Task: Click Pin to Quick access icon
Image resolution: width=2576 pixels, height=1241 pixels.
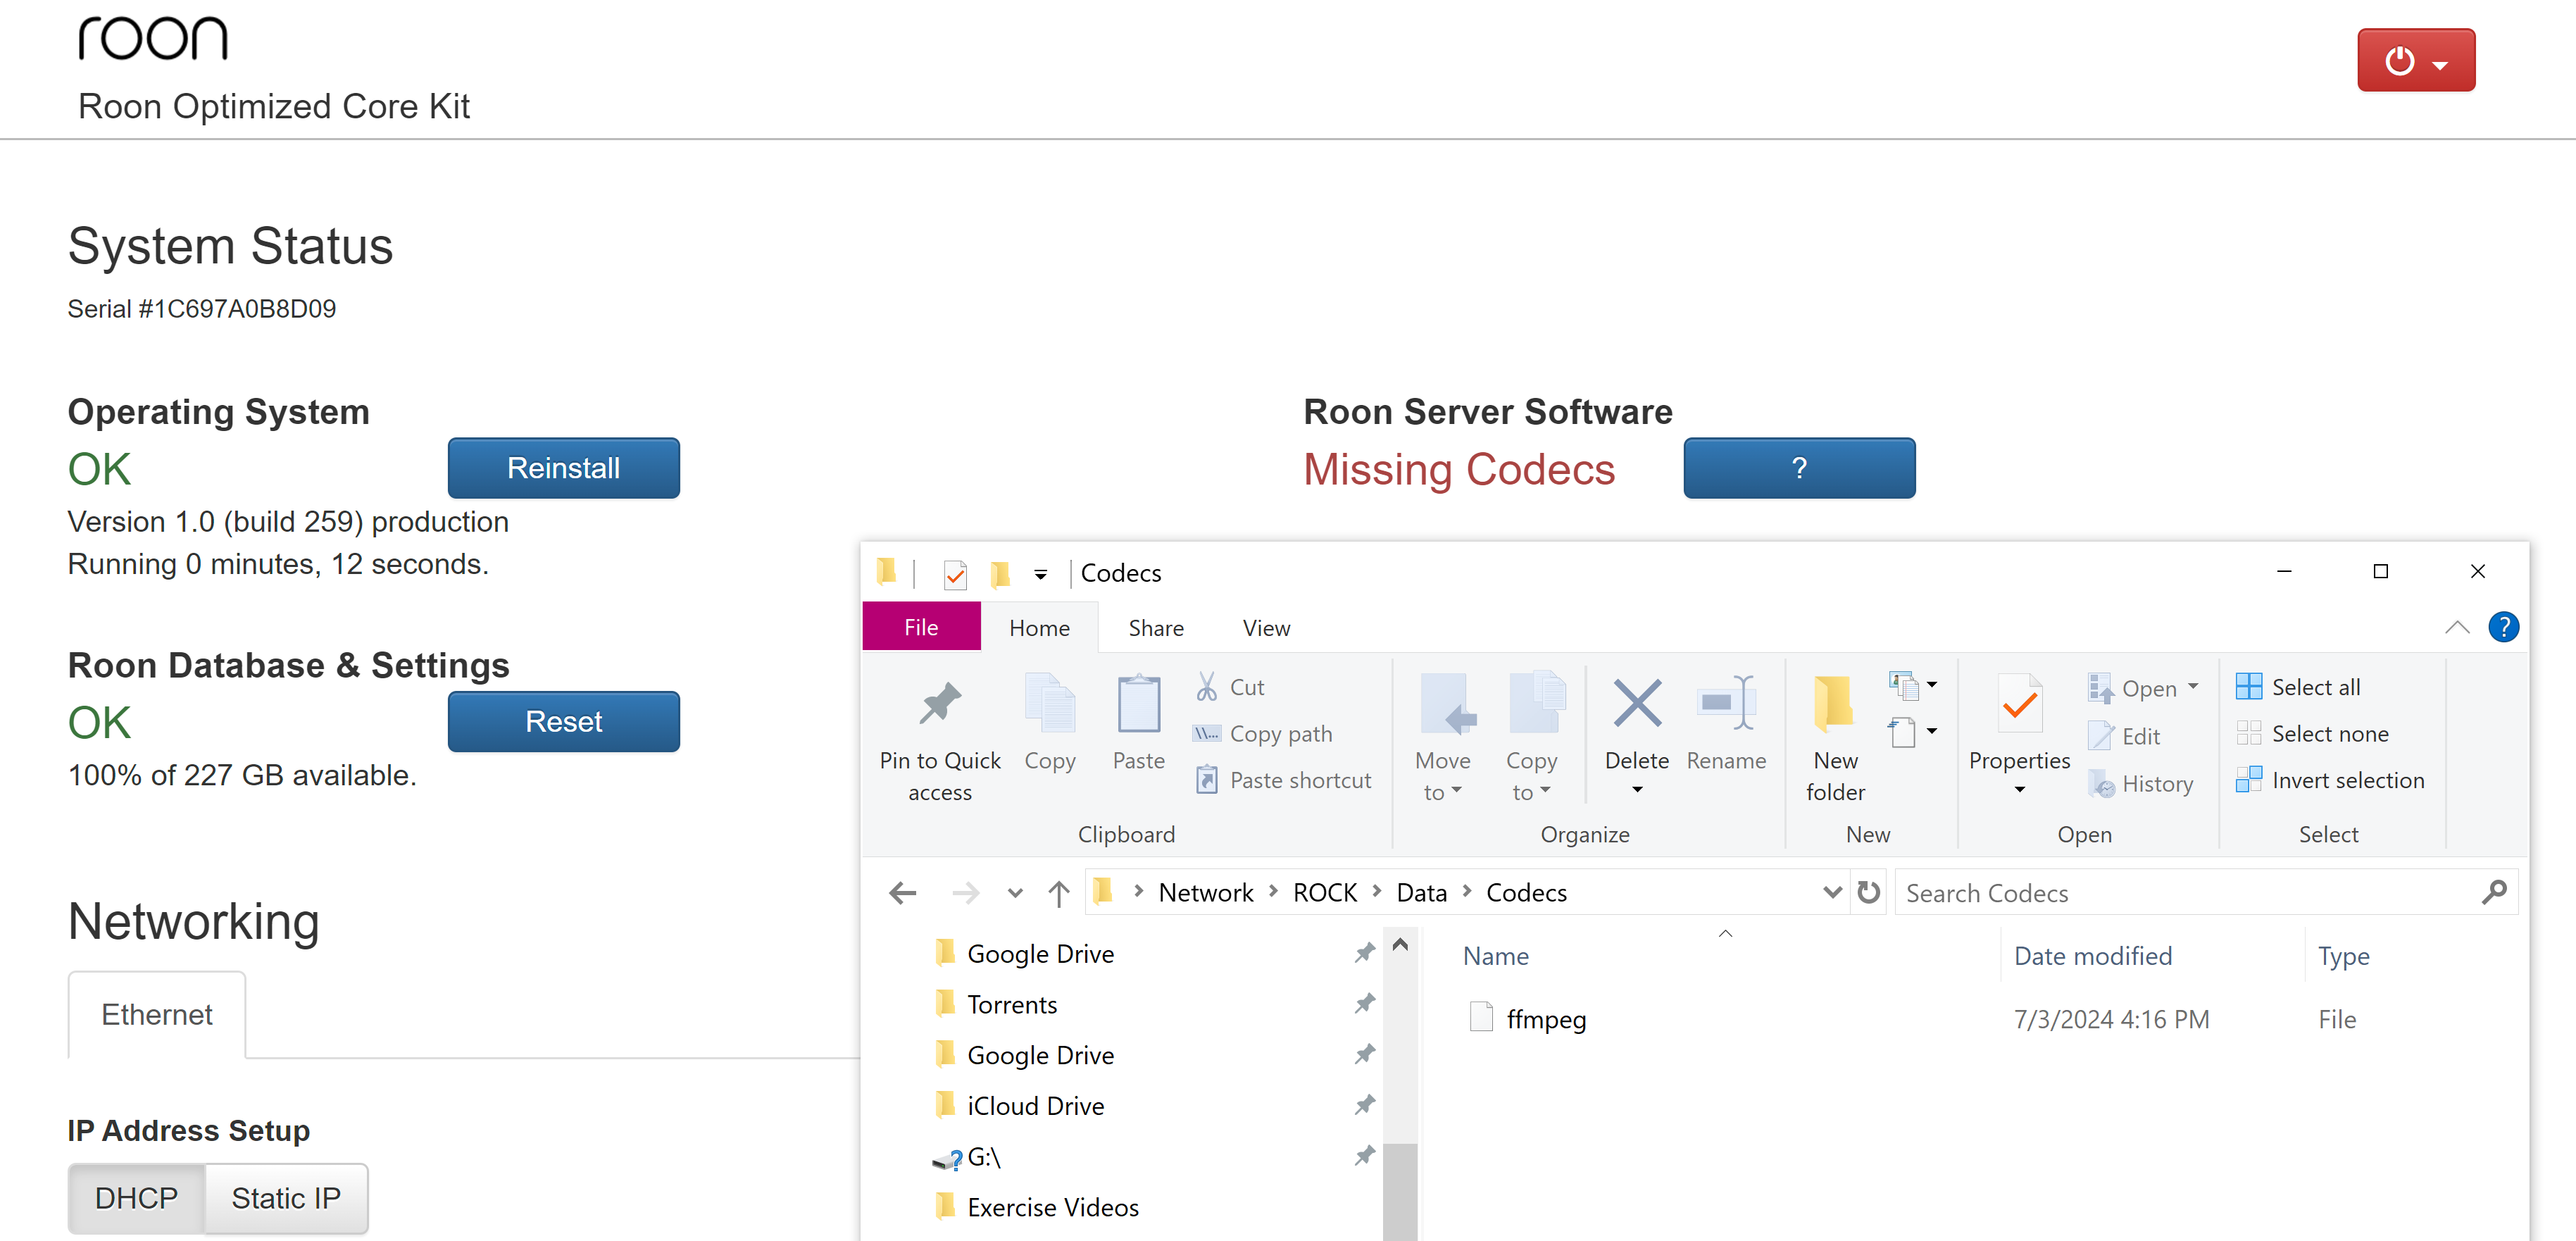Action: coord(939,704)
